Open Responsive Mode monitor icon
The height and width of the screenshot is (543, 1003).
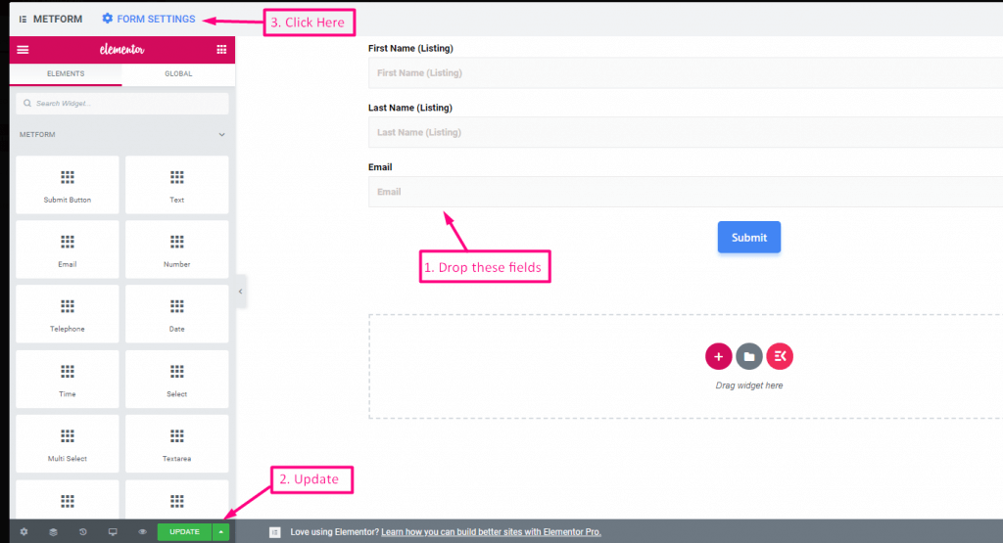tap(113, 531)
